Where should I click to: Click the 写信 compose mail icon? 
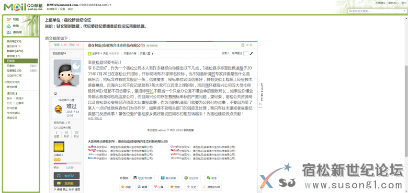pos(9,19)
